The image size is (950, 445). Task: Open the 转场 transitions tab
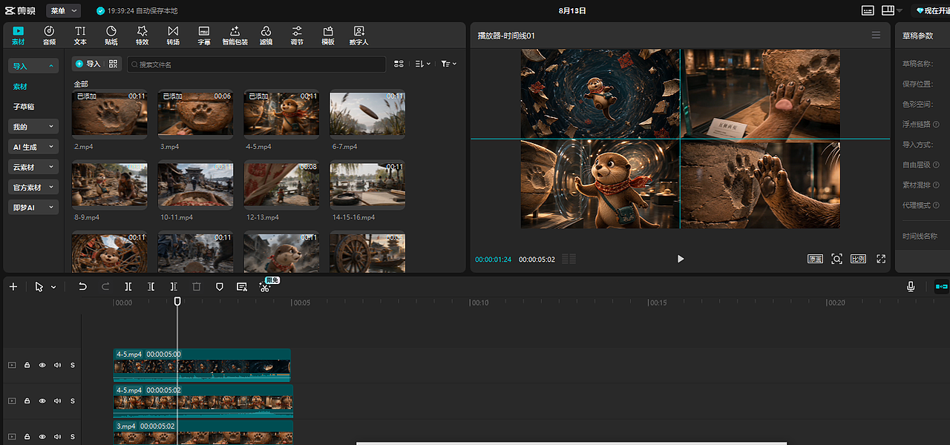click(173, 36)
